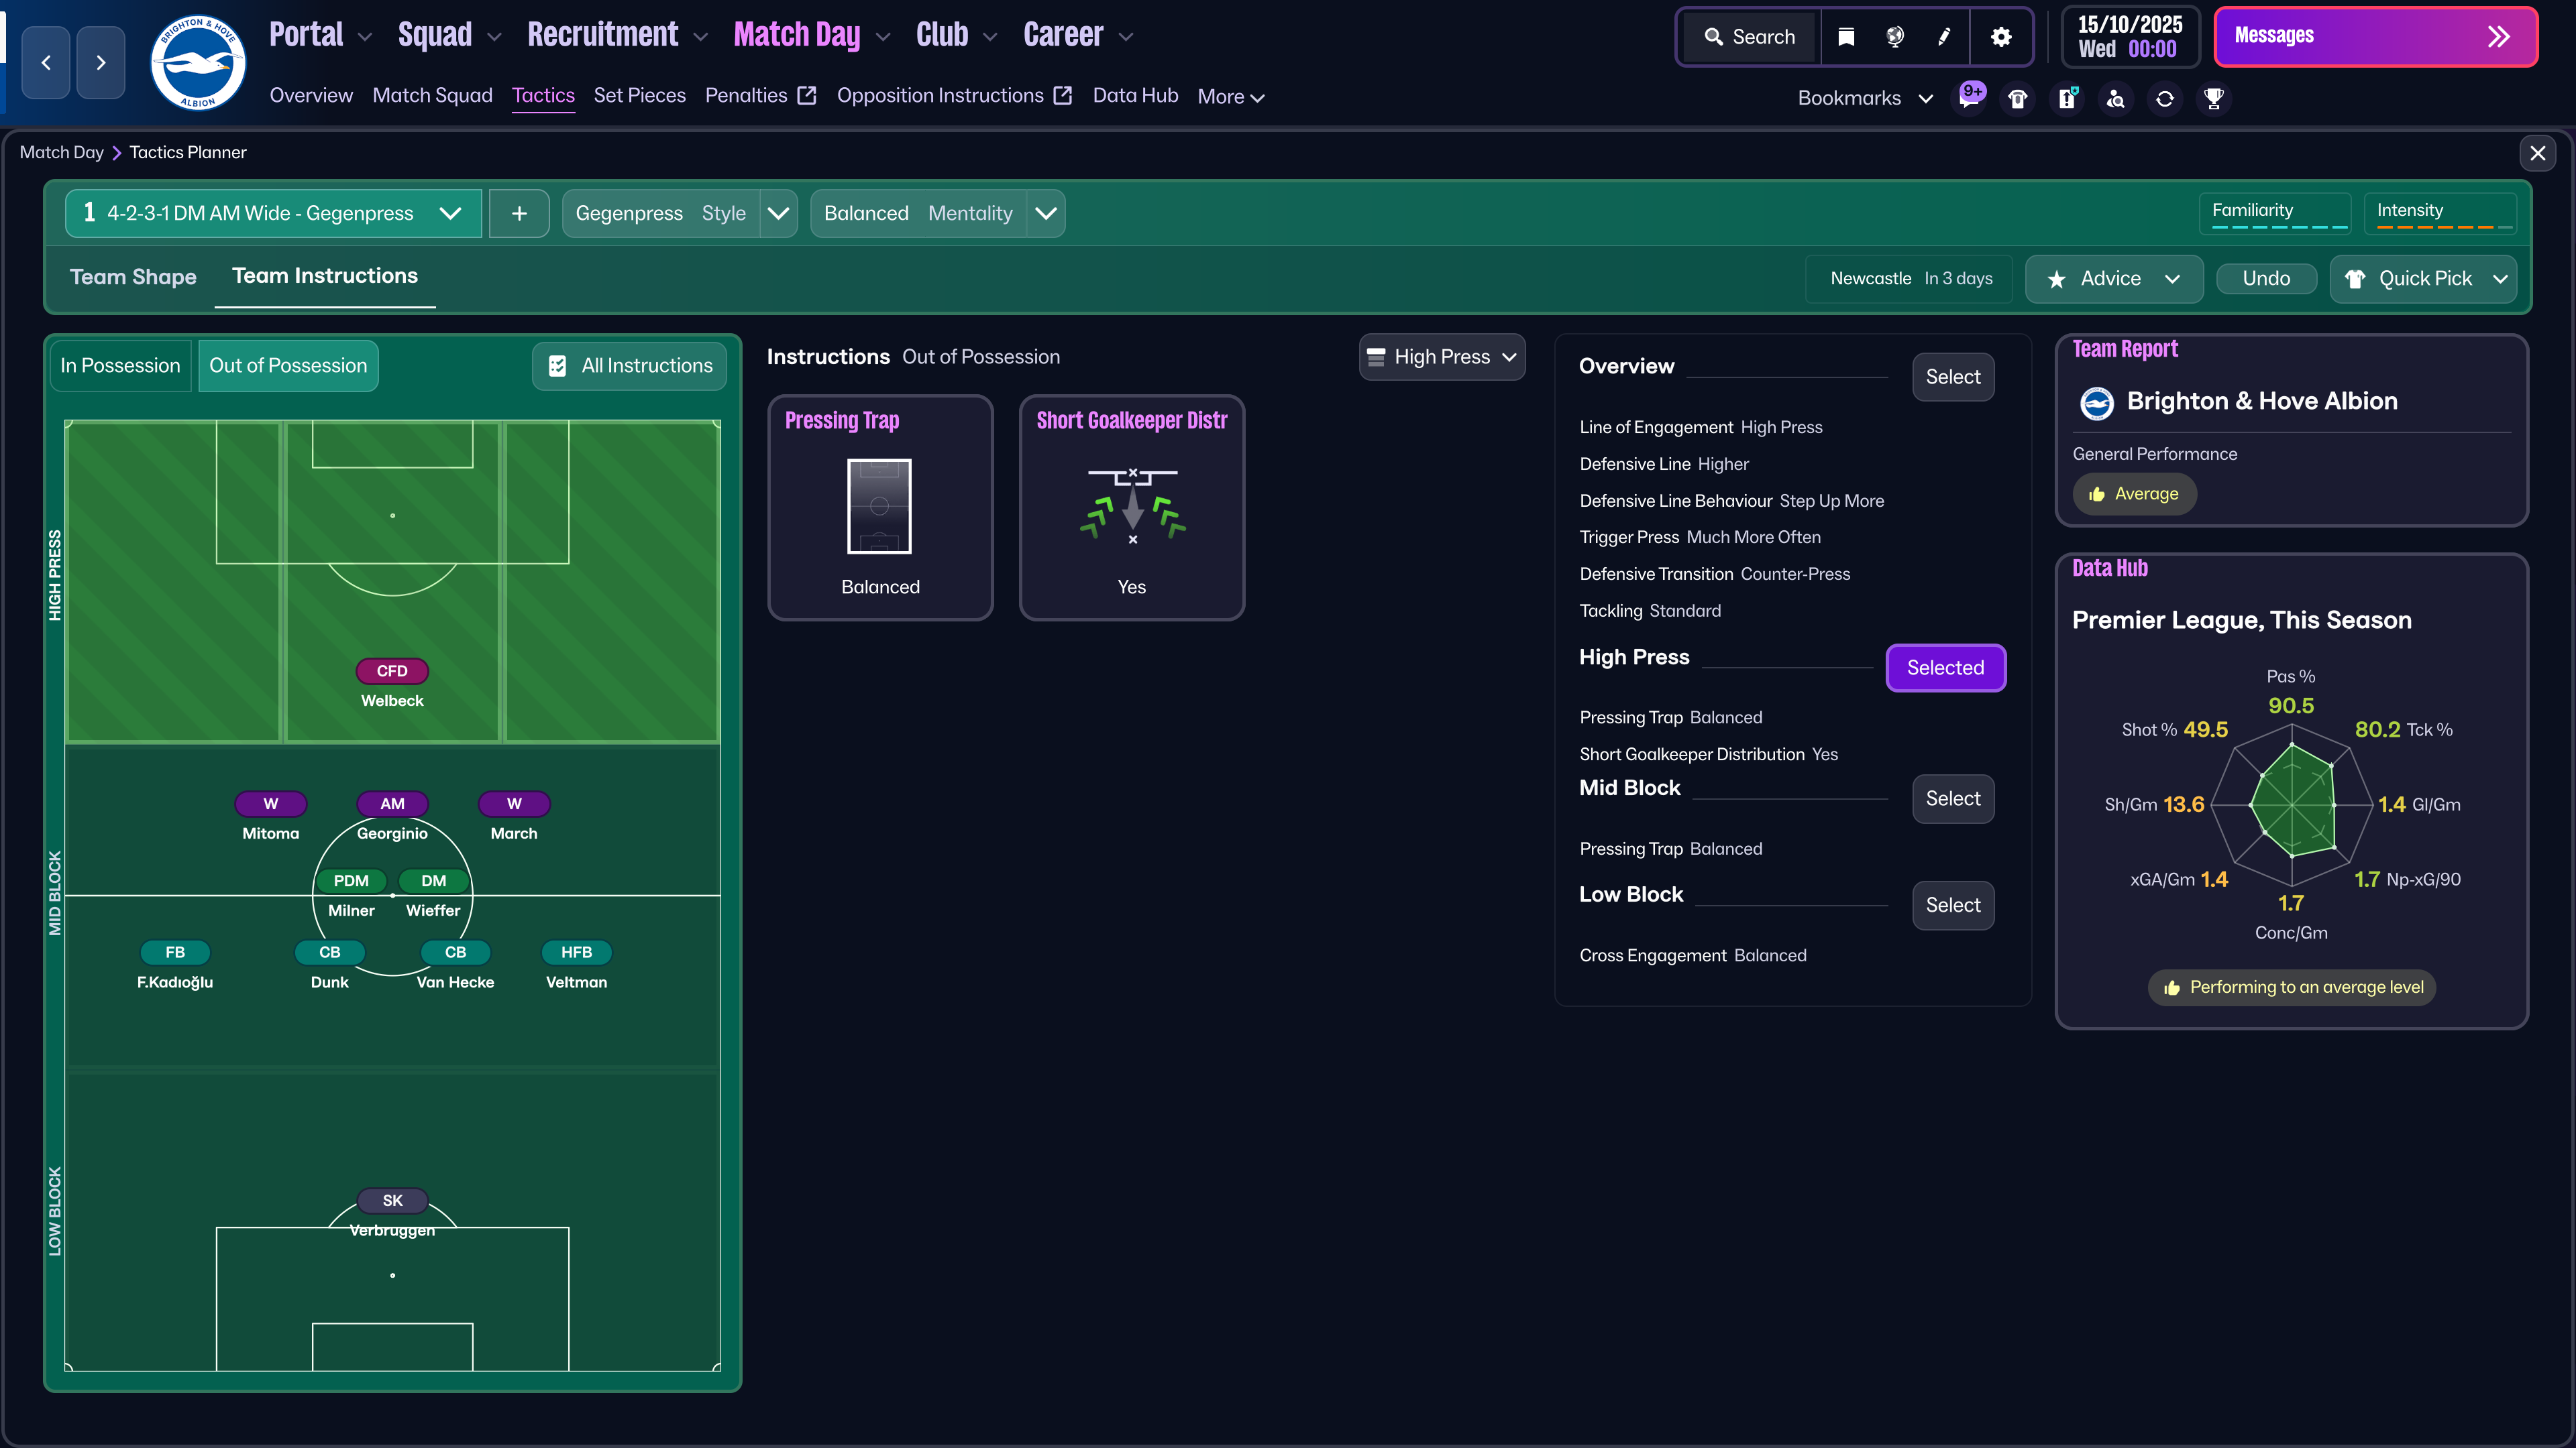Open the trophy competitions icon

point(2213,98)
